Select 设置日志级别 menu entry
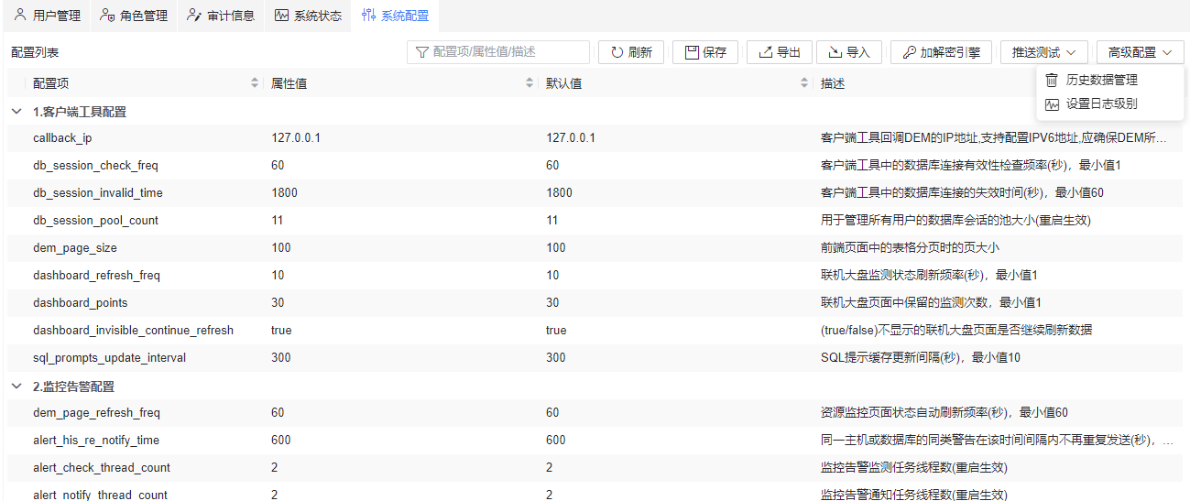Image resolution: width=1190 pixels, height=501 pixels. pos(1109,103)
